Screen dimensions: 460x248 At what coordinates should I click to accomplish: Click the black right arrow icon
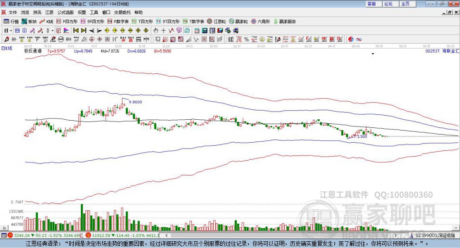pyautogui.click(x=99, y=31)
